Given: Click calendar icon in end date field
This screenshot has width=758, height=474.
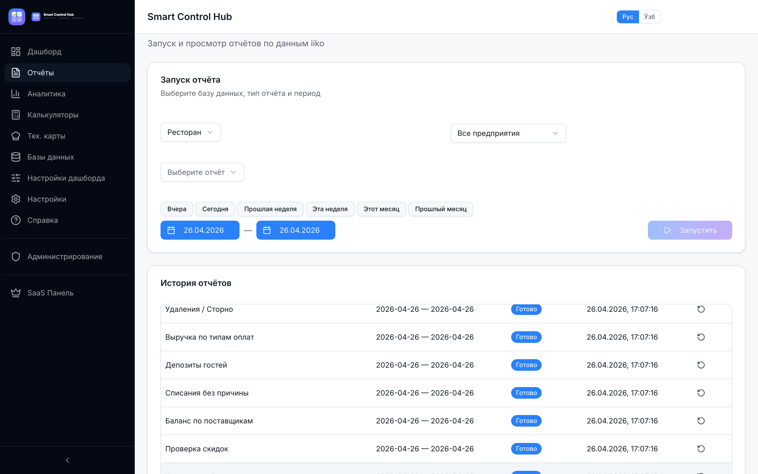Looking at the screenshot, I should [x=267, y=230].
